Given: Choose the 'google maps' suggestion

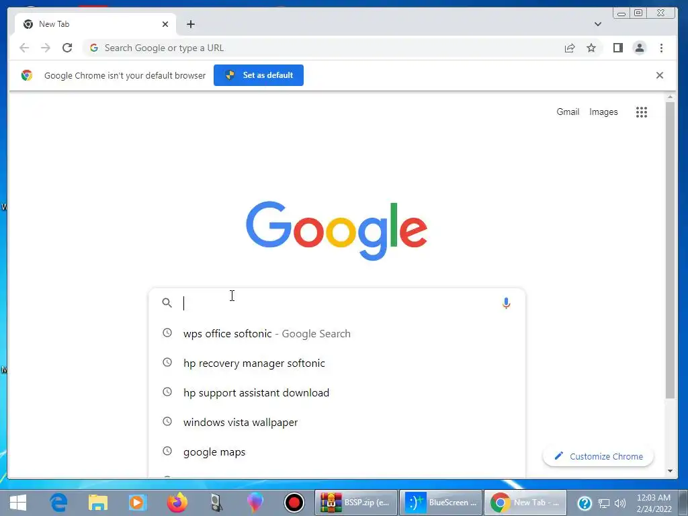Looking at the screenshot, I should click(x=337, y=452).
